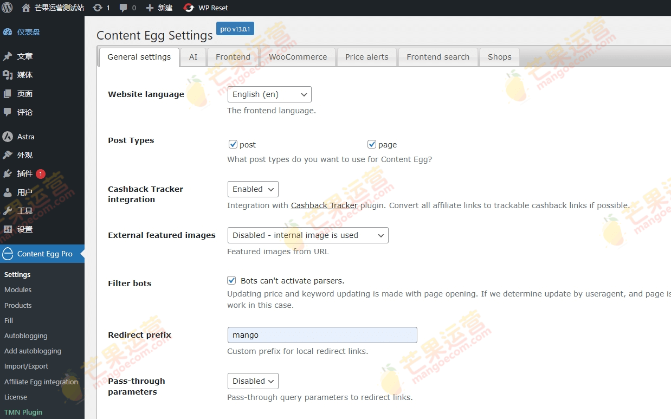Open comments via the speech bubble icon
671x419 pixels.
122,8
